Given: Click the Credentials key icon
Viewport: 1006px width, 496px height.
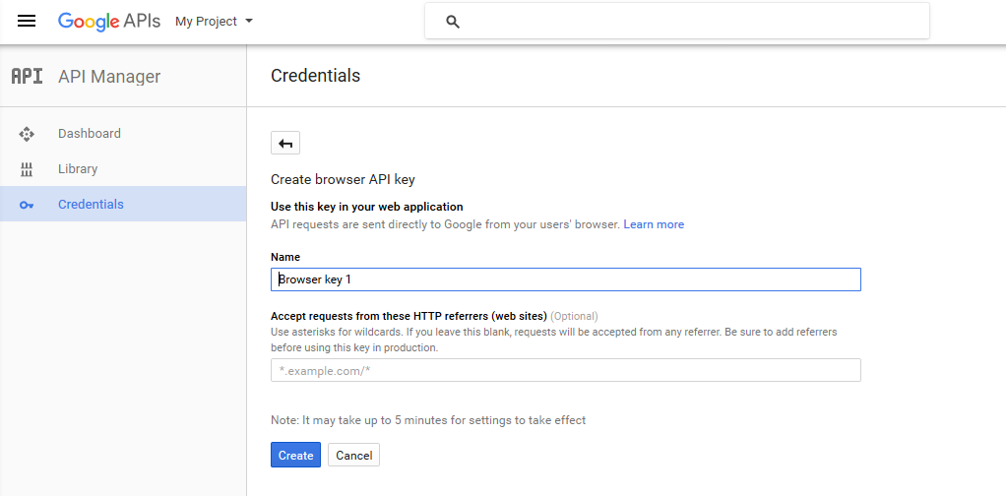Looking at the screenshot, I should (x=27, y=205).
